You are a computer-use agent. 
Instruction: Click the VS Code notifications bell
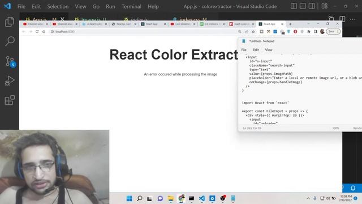tap(353, 188)
